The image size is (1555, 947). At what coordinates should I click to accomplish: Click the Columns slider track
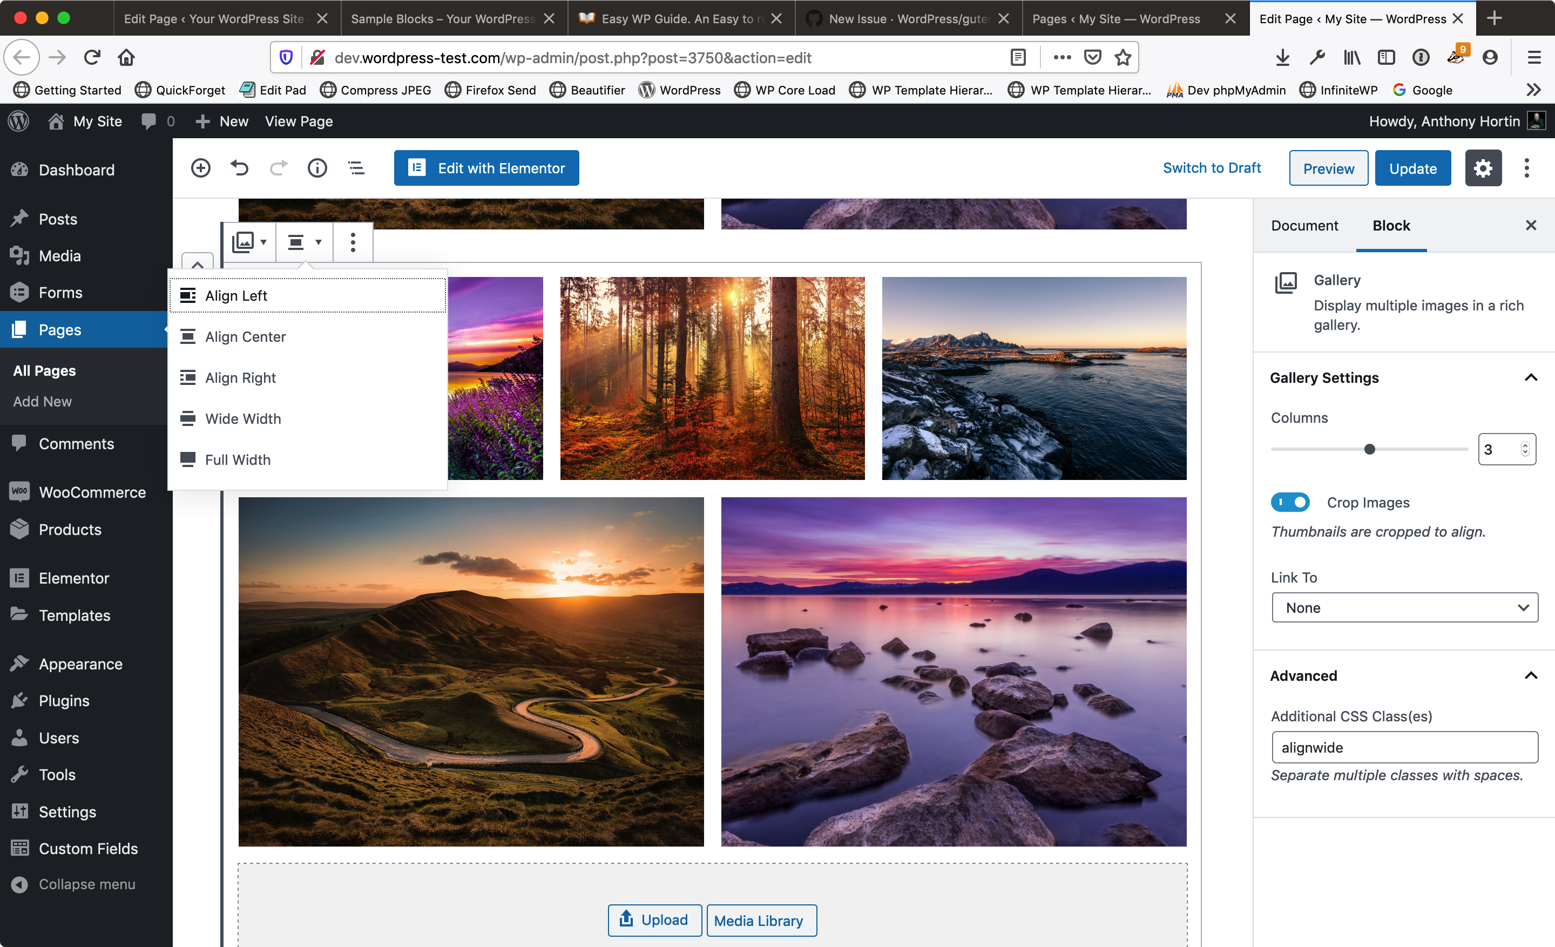click(x=1369, y=449)
